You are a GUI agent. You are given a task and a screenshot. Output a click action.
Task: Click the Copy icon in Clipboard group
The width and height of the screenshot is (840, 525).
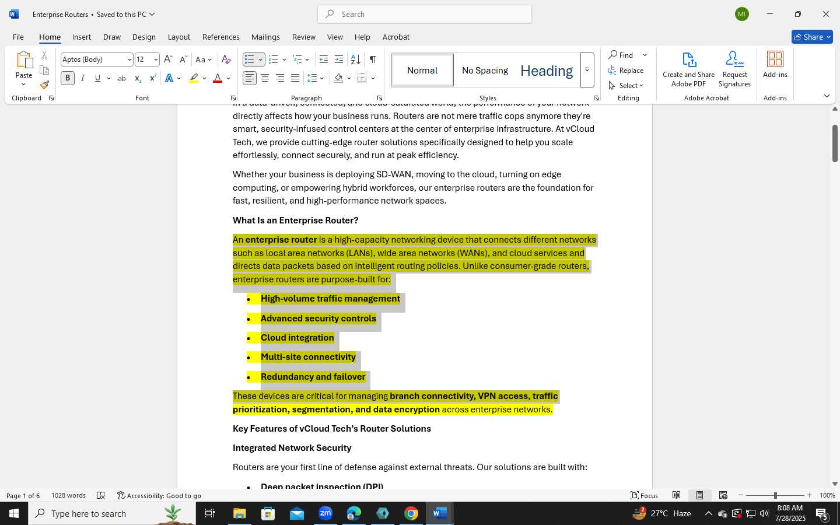pos(44,71)
